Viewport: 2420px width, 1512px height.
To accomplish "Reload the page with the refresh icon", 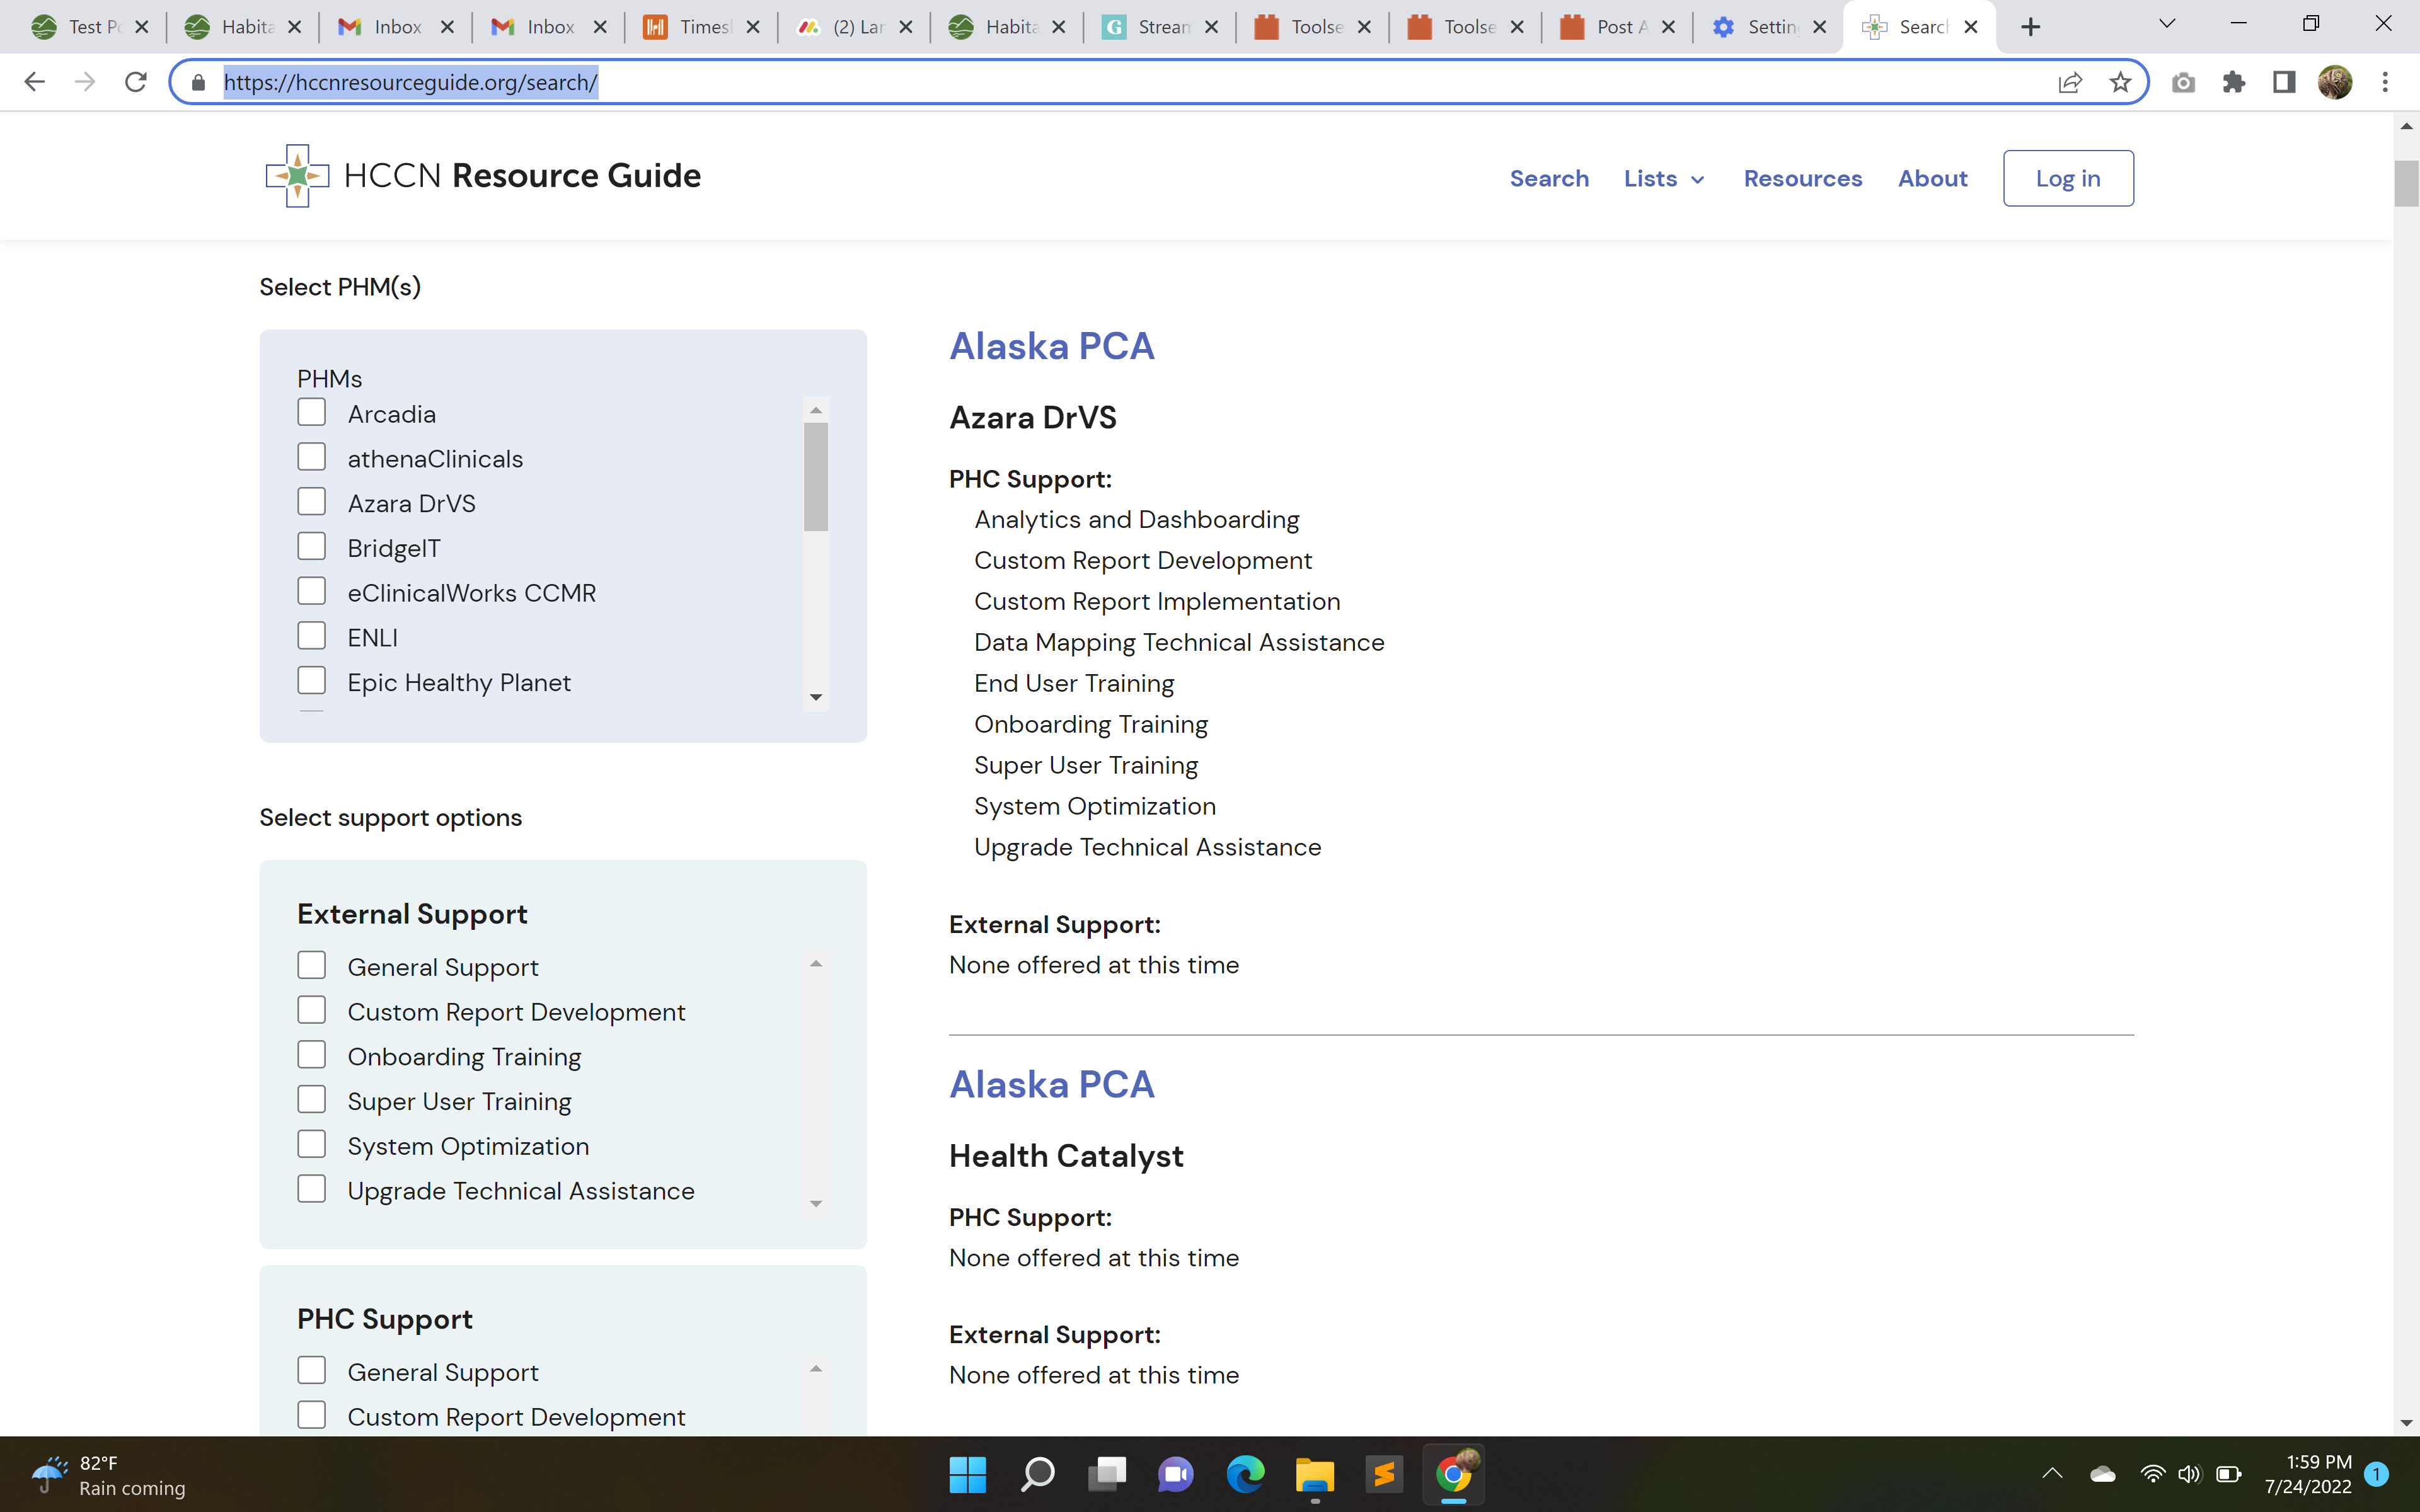I will (x=136, y=82).
